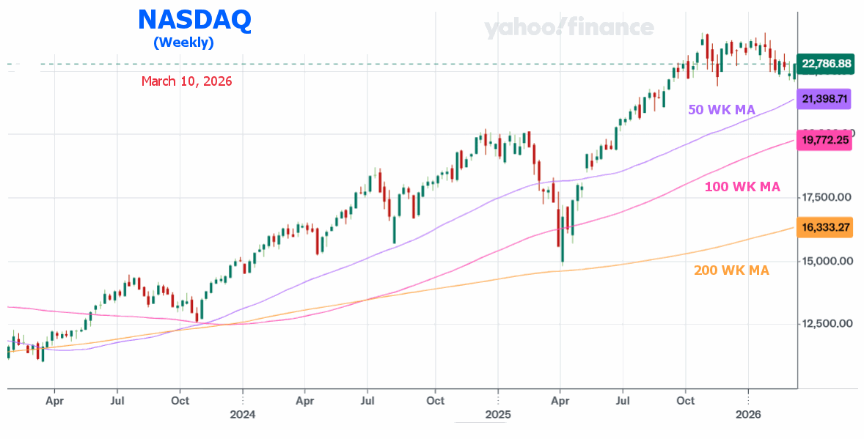
Task: Click the 200 WK MA label
Action: (x=731, y=270)
